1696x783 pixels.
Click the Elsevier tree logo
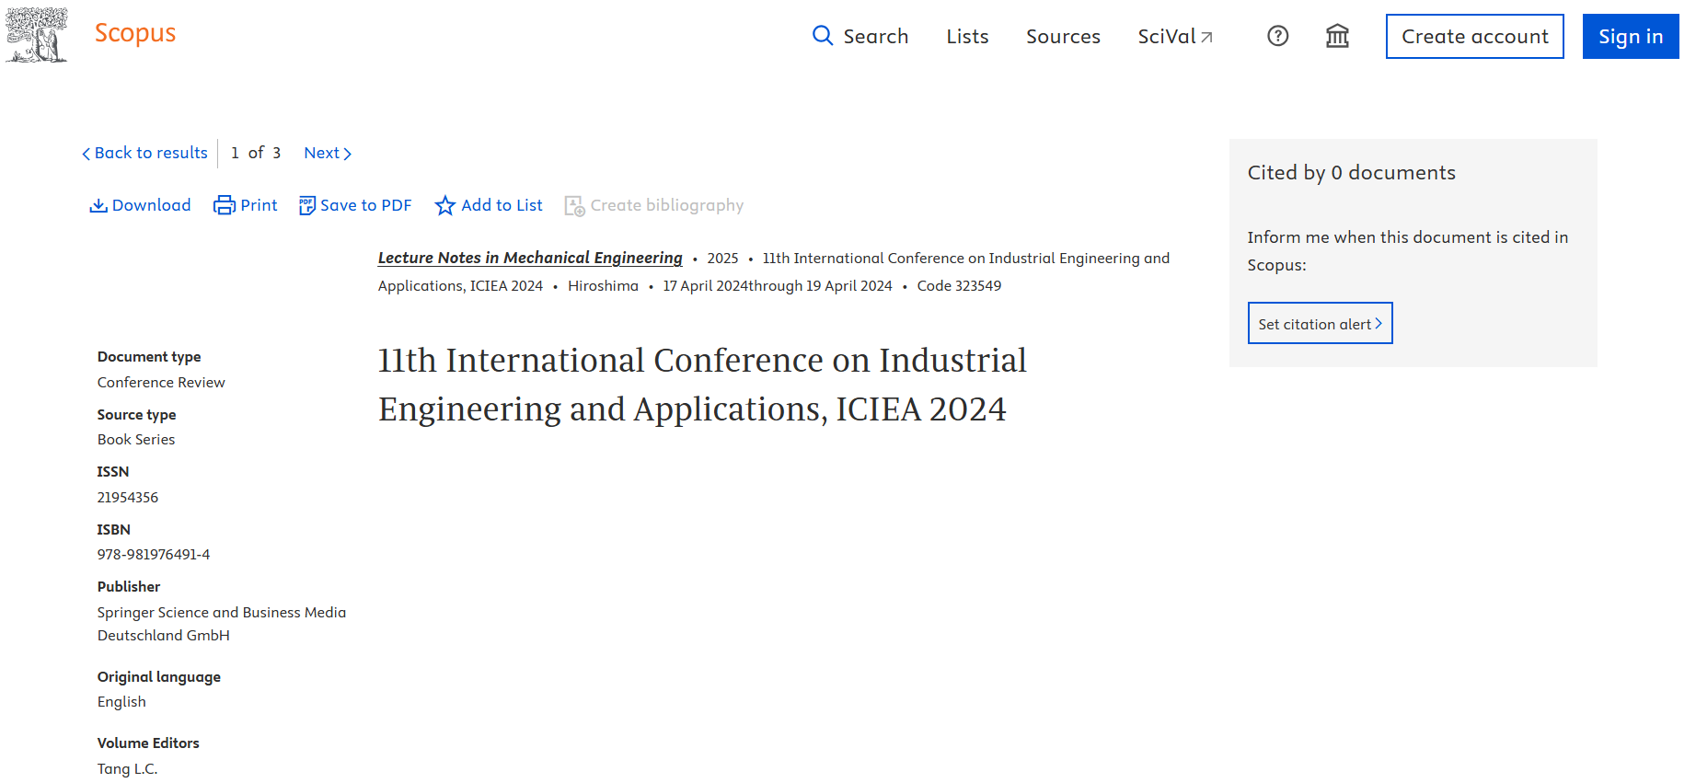coord(37,35)
